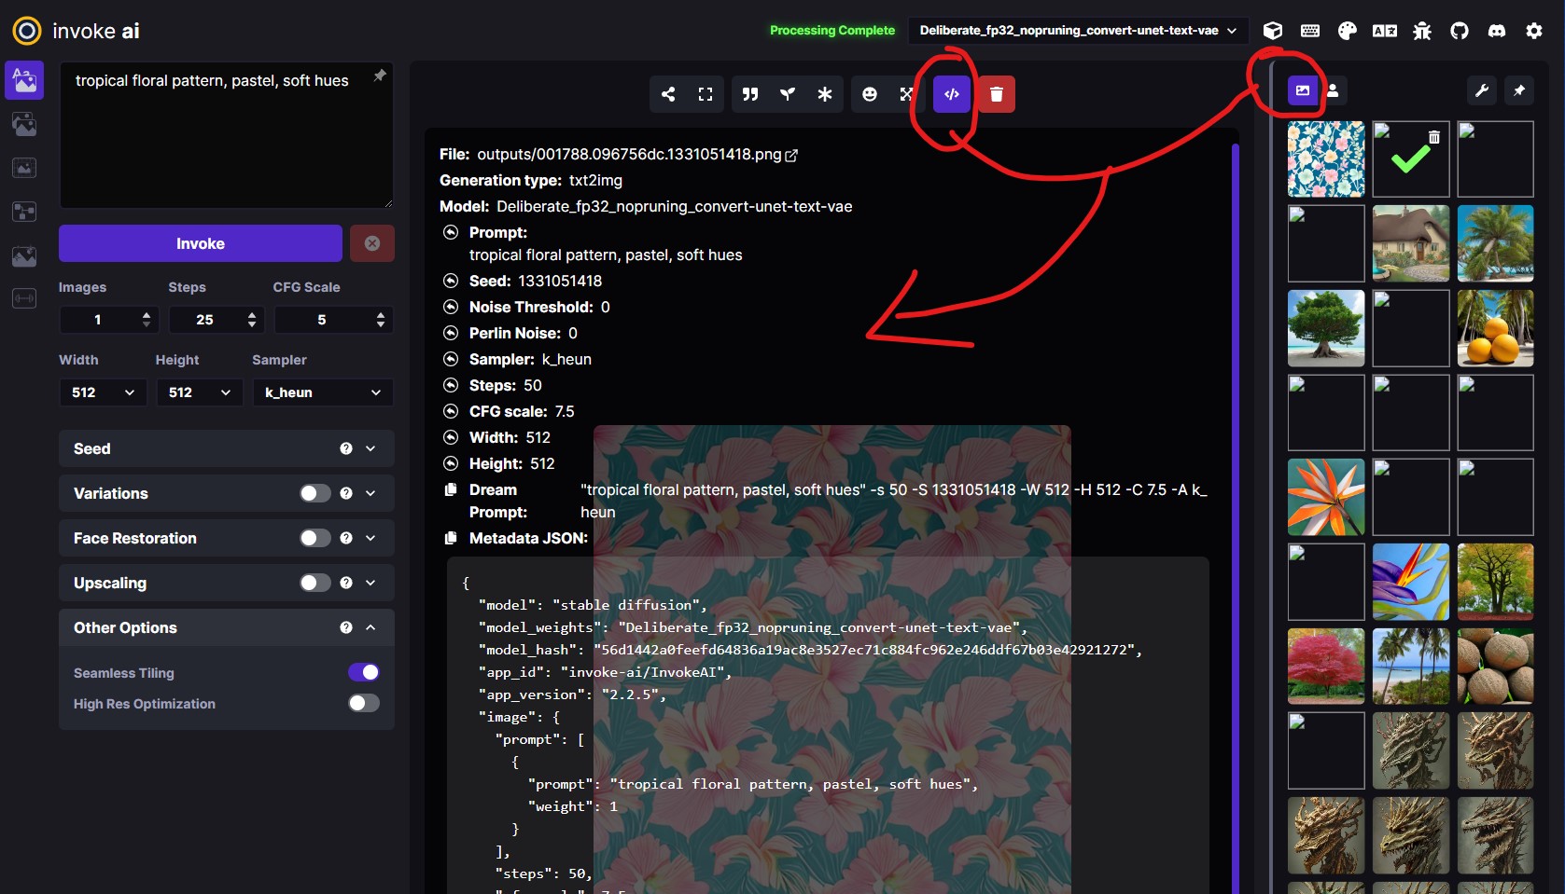
Task: Select the Nodes sidebar icon
Action: (24, 212)
